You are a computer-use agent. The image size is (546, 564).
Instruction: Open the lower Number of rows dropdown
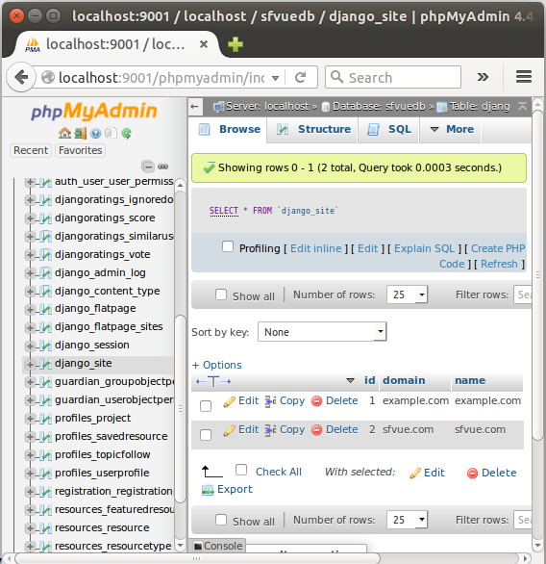tap(407, 520)
